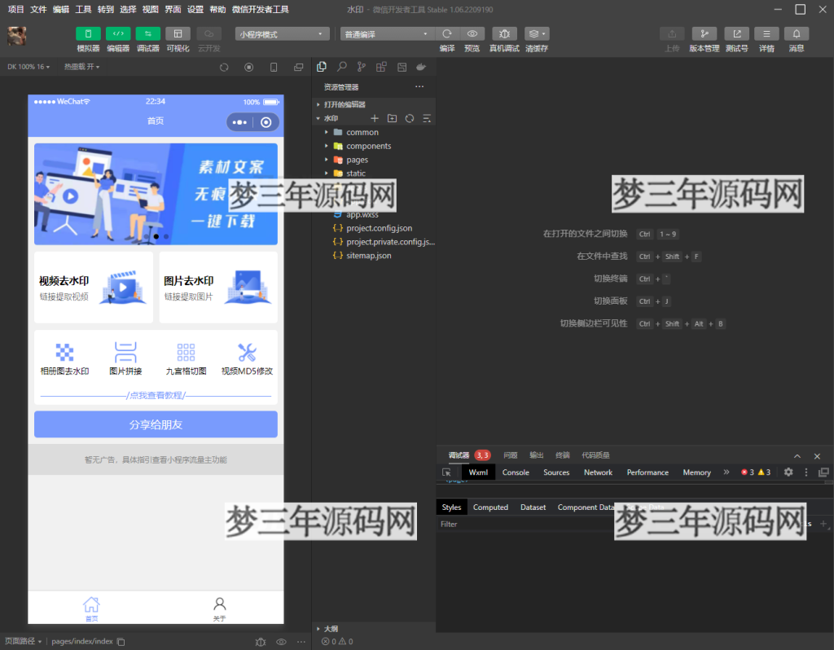Toggle the eye visibility icon in bottom status bar

click(281, 641)
